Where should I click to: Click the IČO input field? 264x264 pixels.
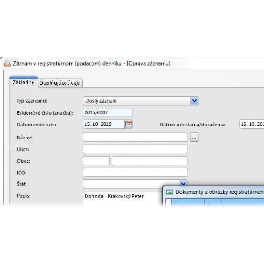pos(135,172)
